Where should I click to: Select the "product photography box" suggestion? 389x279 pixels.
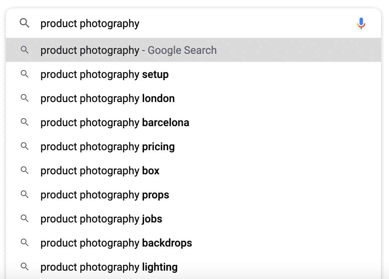pyautogui.click(x=100, y=171)
